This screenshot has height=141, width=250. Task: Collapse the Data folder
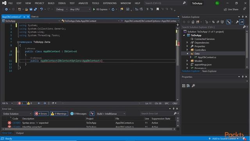click(x=187, y=54)
